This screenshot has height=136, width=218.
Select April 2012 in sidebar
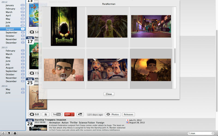click(x=13, y=16)
